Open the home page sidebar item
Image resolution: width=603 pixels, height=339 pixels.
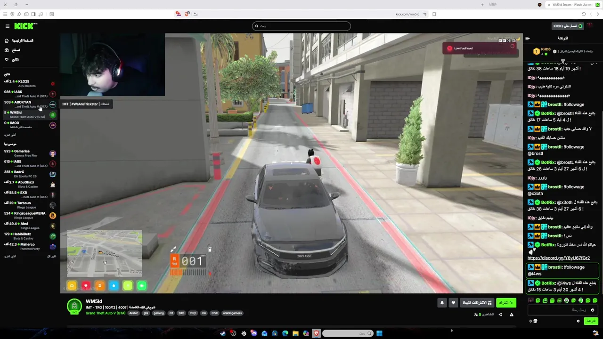coord(19,40)
